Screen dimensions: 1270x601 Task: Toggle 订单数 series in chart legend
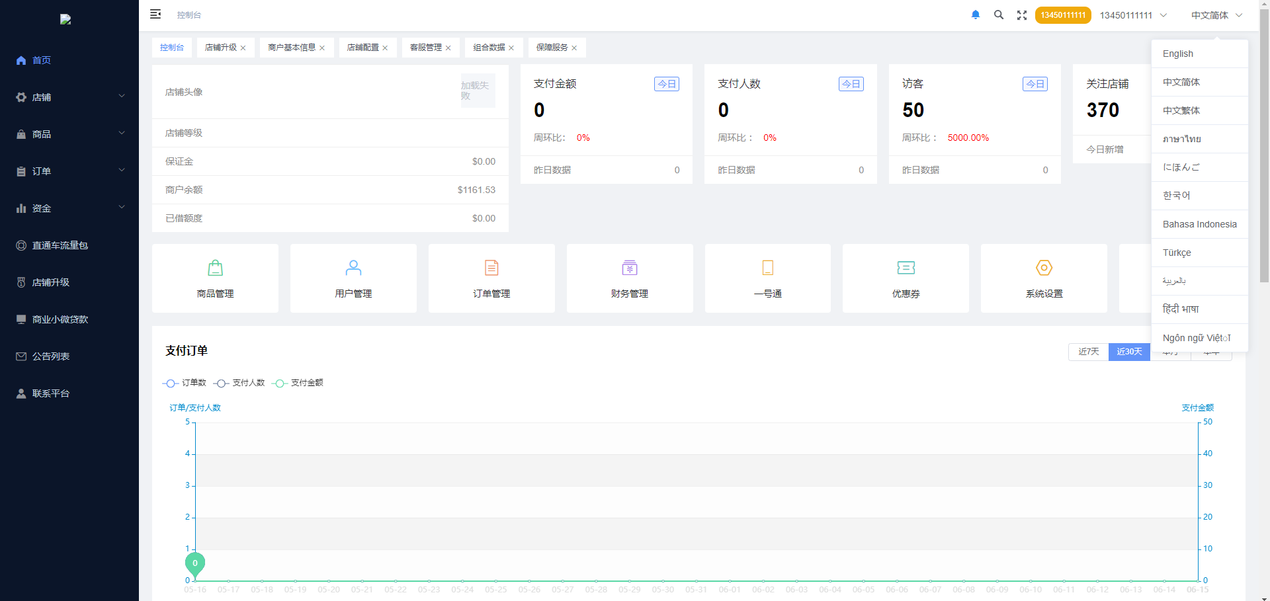(185, 383)
